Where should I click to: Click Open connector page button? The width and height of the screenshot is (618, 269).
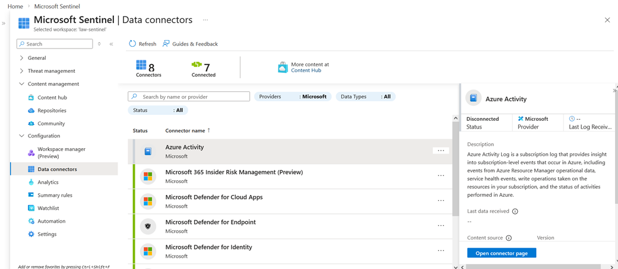tap(502, 253)
